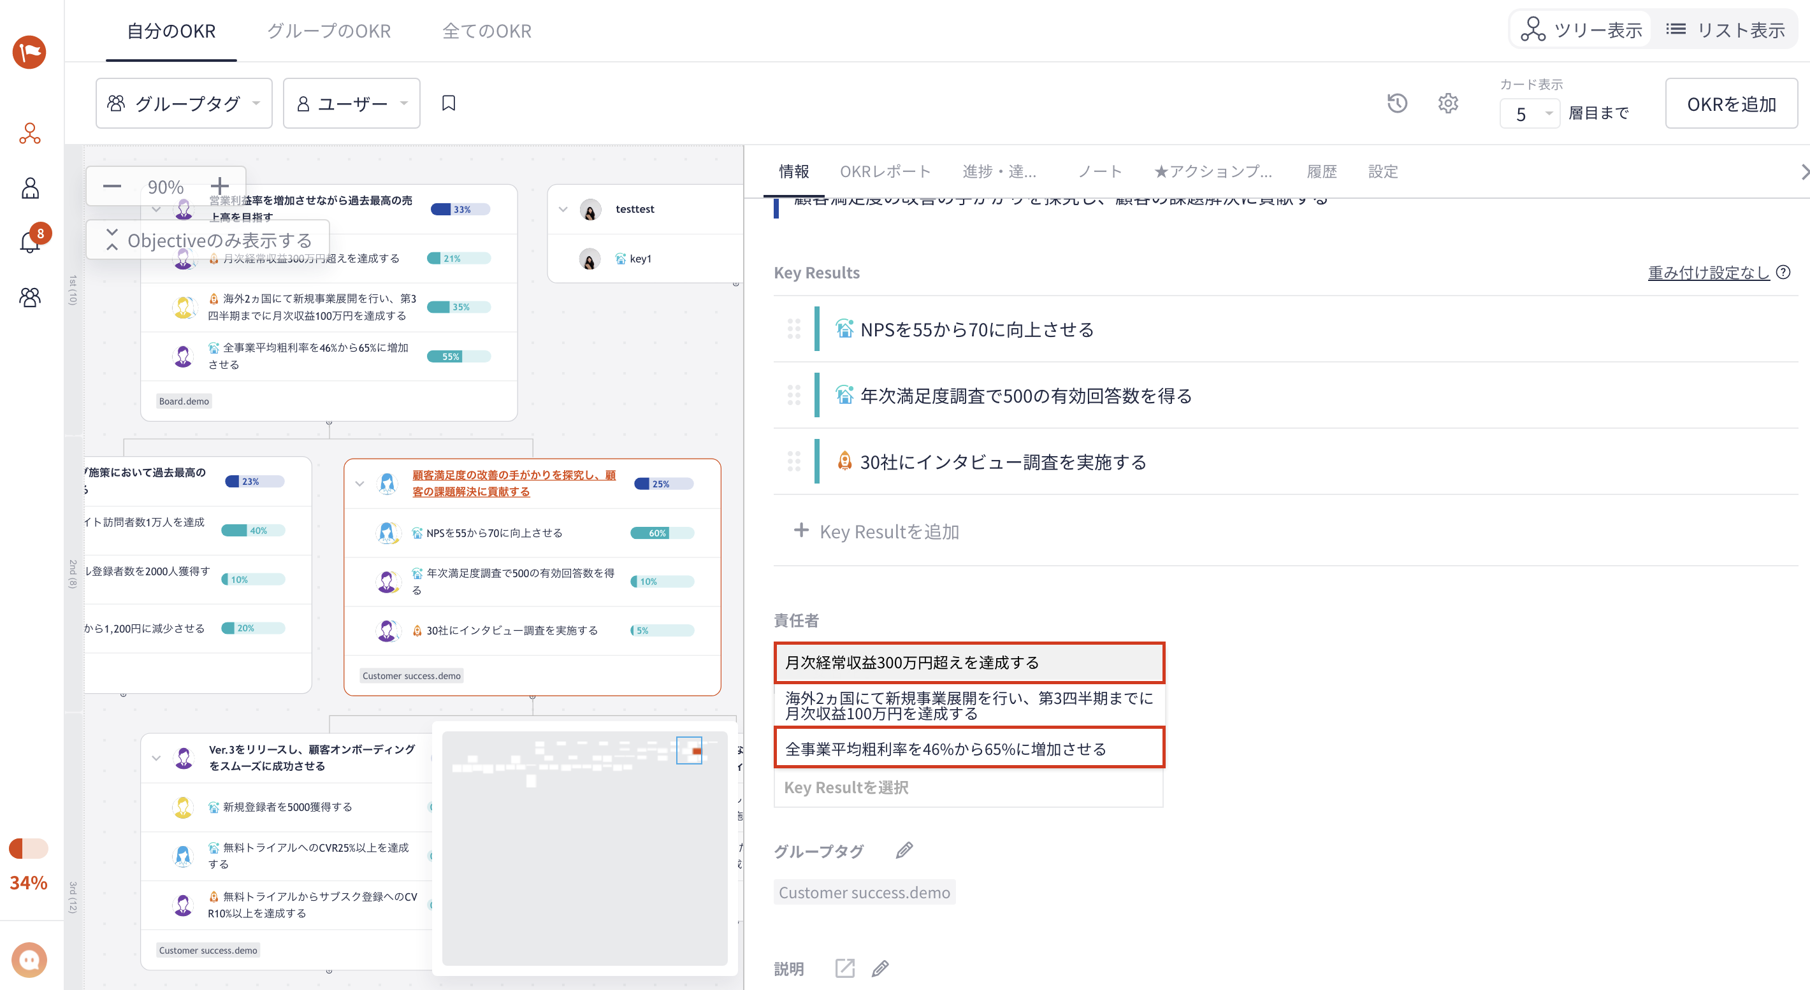Switch to リスト表示 view

click(x=1725, y=29)
